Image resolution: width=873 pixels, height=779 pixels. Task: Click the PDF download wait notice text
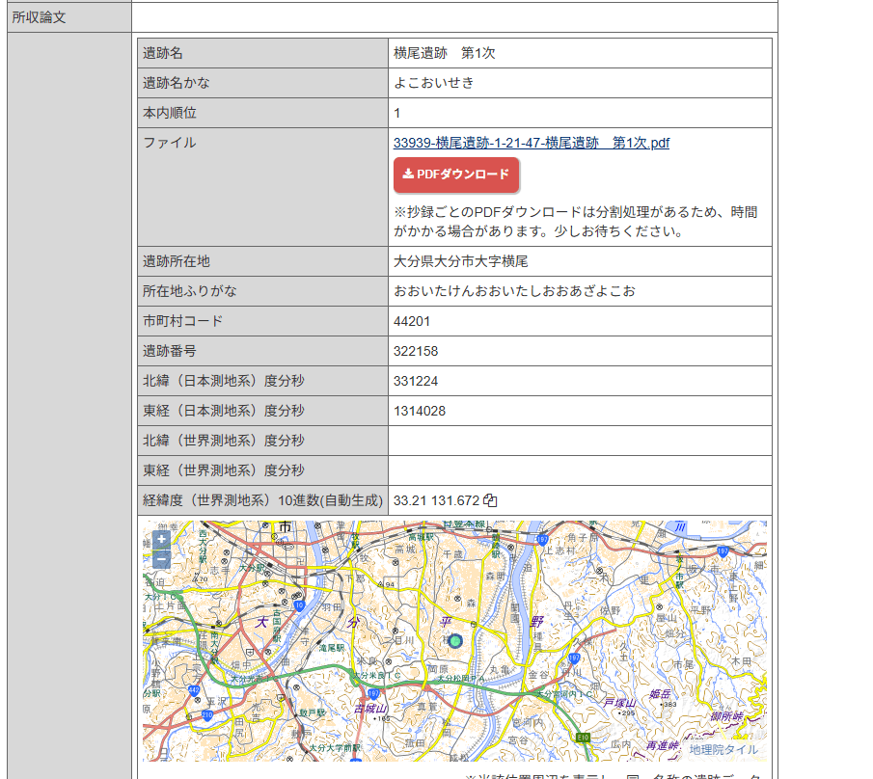[575, 222]
